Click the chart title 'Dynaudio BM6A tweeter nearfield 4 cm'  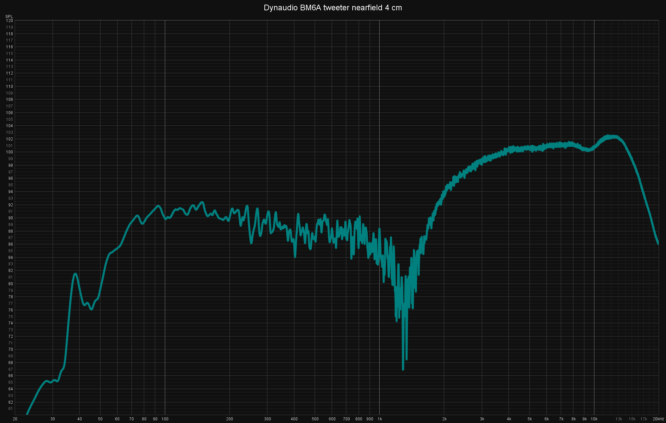pyautogui.click(x=333, y=8)
